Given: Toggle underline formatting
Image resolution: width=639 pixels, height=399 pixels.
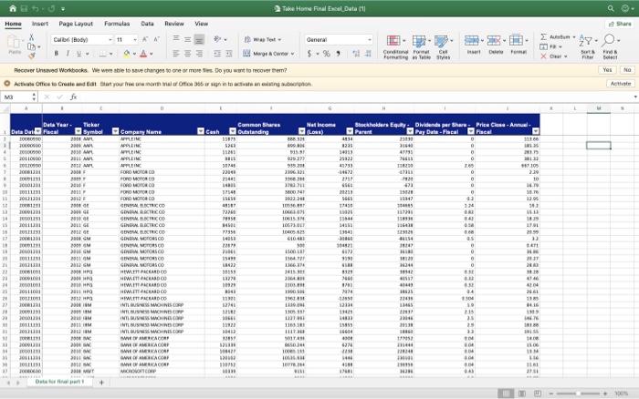Looking at the screenshot, I should pyautogui.click(x=79, y=53).
